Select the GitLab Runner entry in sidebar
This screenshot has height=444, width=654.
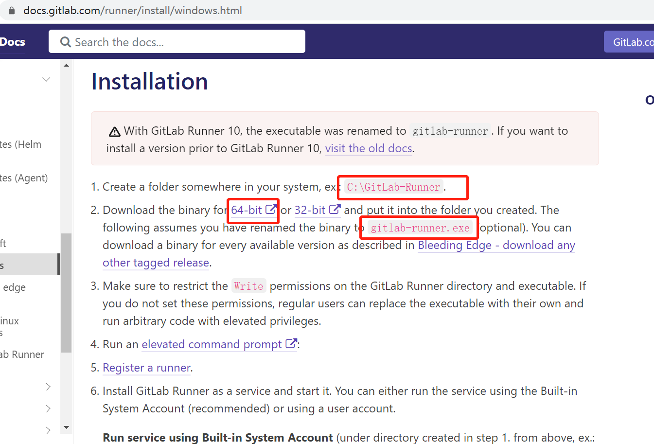pyautogui.click(x=22, y=354)
